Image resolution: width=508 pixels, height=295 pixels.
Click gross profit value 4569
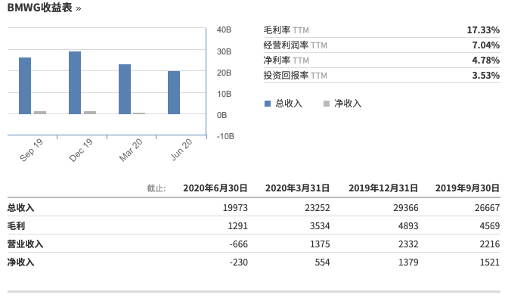[x=490, y=226]
